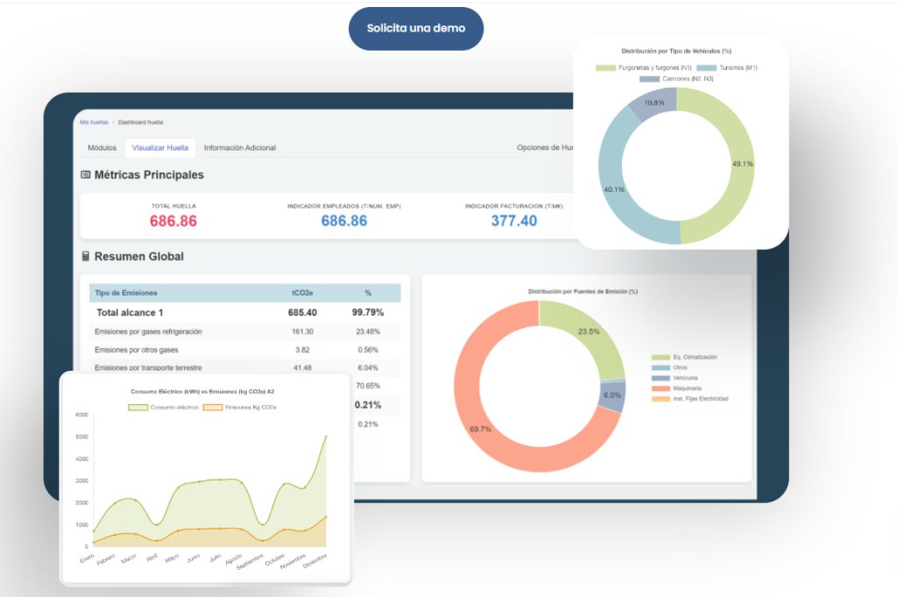Toggle the Furgonetas y furgones legend swatch
897x597 pixels.
click(x=605, y=68)
